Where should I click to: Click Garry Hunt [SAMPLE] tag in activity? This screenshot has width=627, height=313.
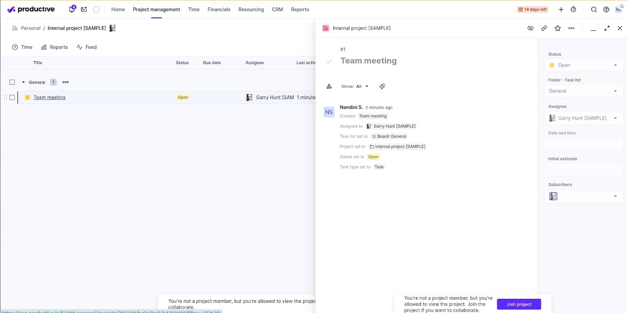pos(391,126)
